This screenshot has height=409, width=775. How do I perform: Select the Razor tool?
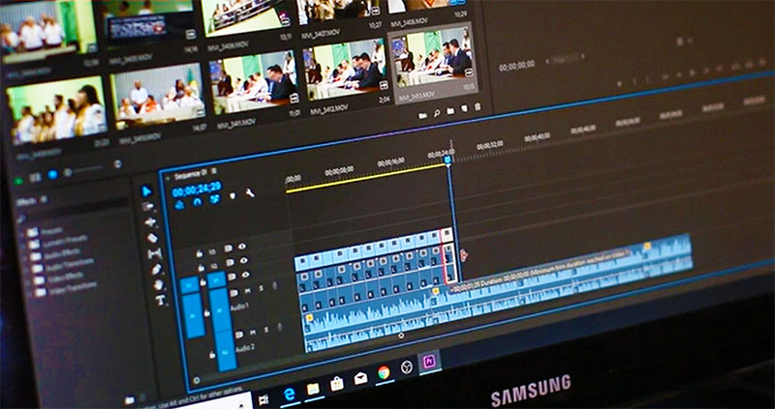pos(152,238)
